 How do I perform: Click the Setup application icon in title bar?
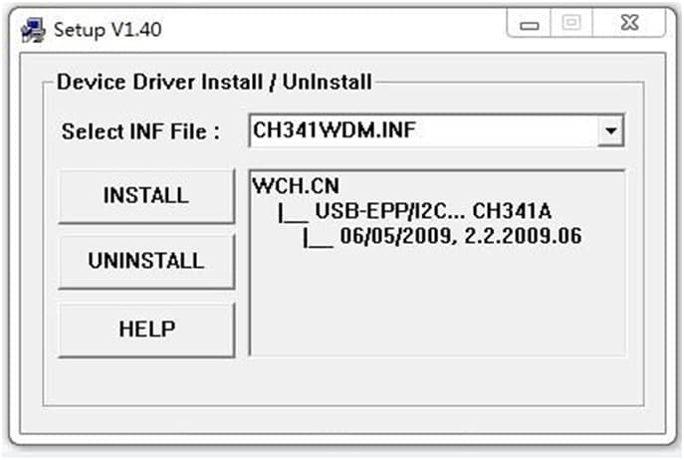coord(31,29)
